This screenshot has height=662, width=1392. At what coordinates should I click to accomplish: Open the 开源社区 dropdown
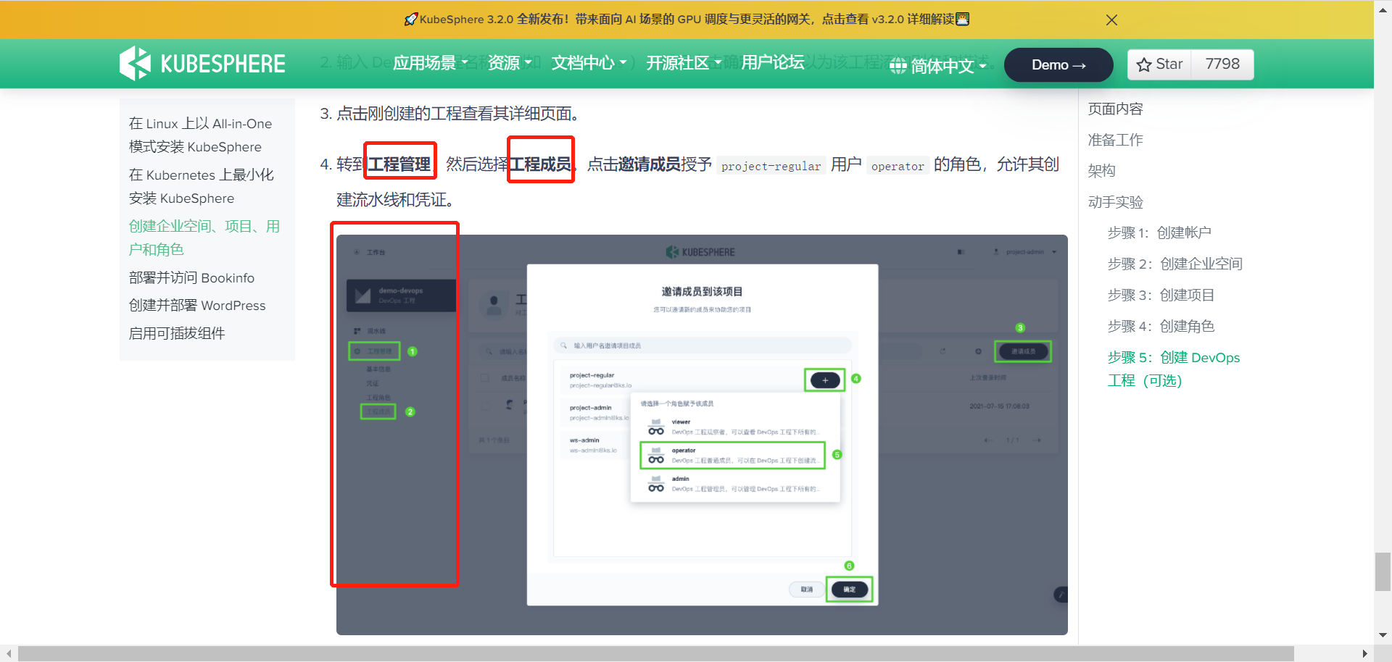(684, 63)
